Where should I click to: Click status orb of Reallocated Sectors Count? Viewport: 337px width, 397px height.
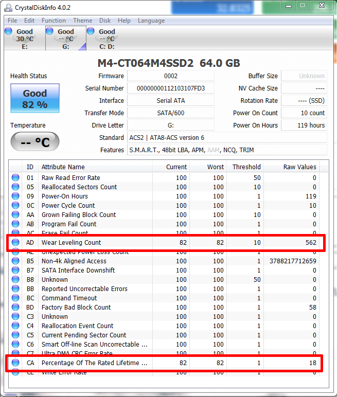click(x=15, y=187)
